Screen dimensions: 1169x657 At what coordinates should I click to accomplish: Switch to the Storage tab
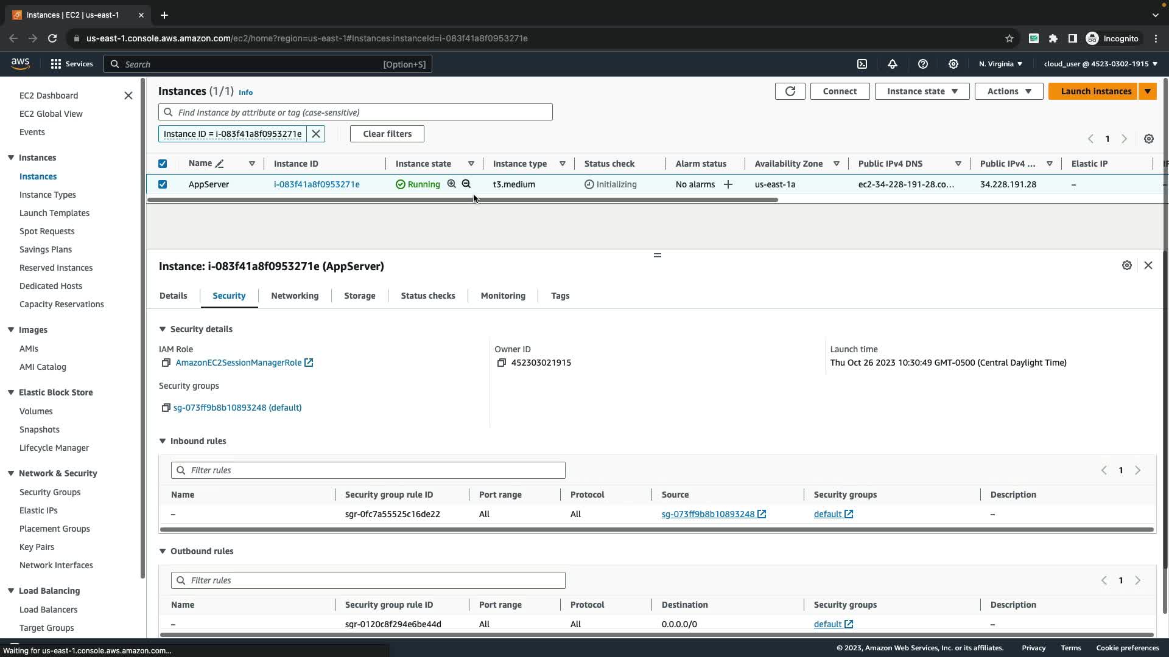click(x=359, y=296)
